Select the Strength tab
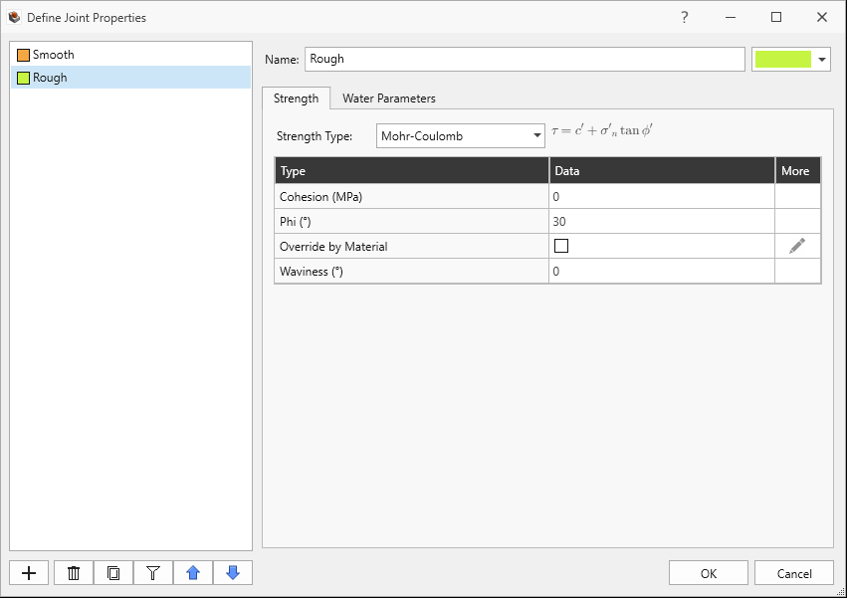This screenshot has width=847, height=598. [x=296, y=99]
